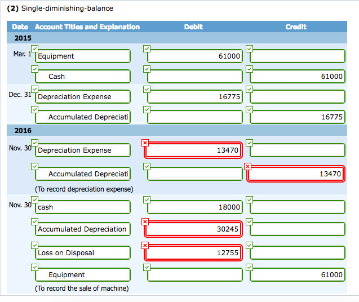
Task: Focus the Accumulated Depreciation debit field showing 30245
Action: pos(194,229)
